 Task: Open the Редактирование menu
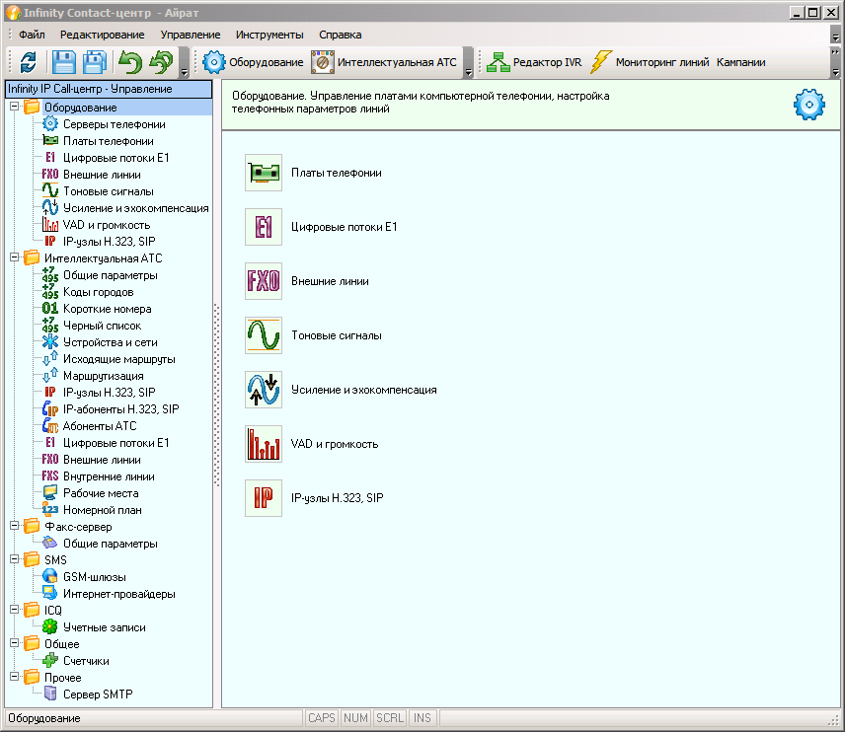pyautogui.click(x=103, y=35)
